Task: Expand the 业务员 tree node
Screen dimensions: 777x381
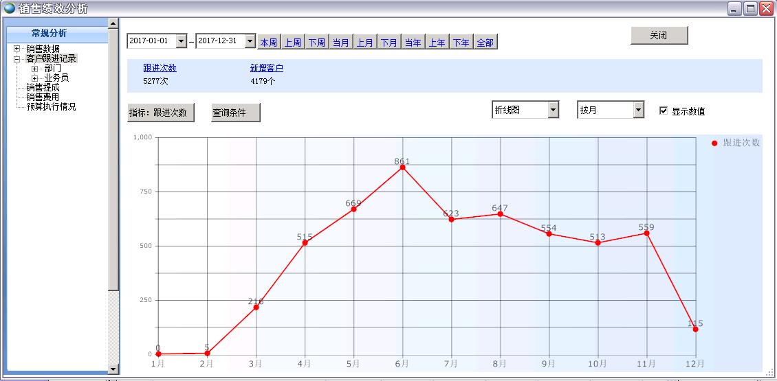Action: click(x=35, y=78)
